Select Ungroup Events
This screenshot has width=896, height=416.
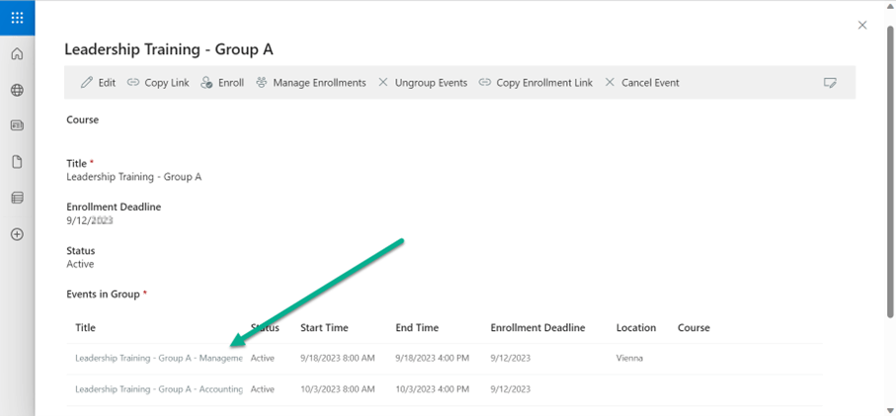[x=423, y=83]
